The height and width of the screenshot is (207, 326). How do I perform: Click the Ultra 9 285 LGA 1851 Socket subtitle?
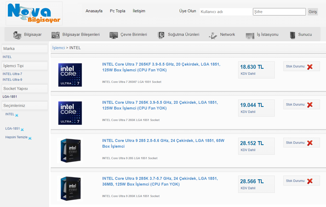point(130,158)
